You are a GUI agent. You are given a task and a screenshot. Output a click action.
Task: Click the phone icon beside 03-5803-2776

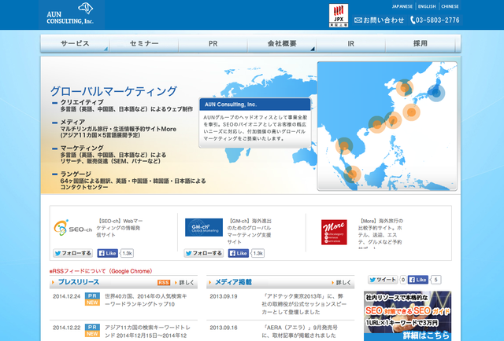(x=413, y=20)
